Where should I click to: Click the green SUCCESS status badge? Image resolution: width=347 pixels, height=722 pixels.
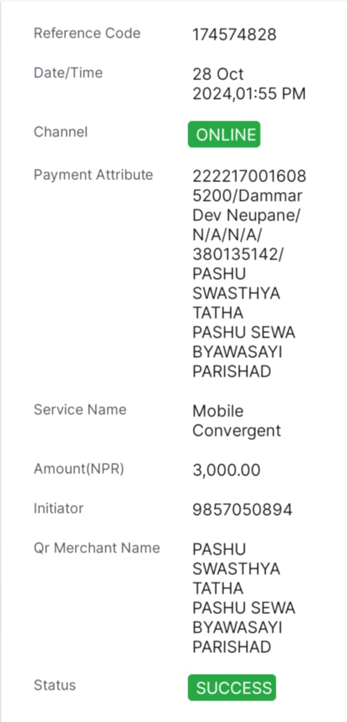(x=232, y=688)
